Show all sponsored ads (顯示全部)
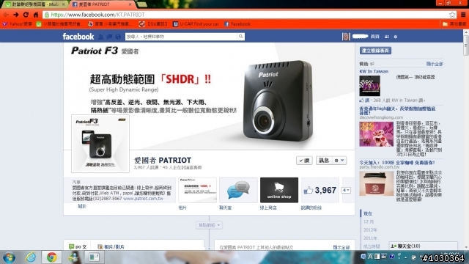Viewport: 469px width, 264px height. point(435,64)
